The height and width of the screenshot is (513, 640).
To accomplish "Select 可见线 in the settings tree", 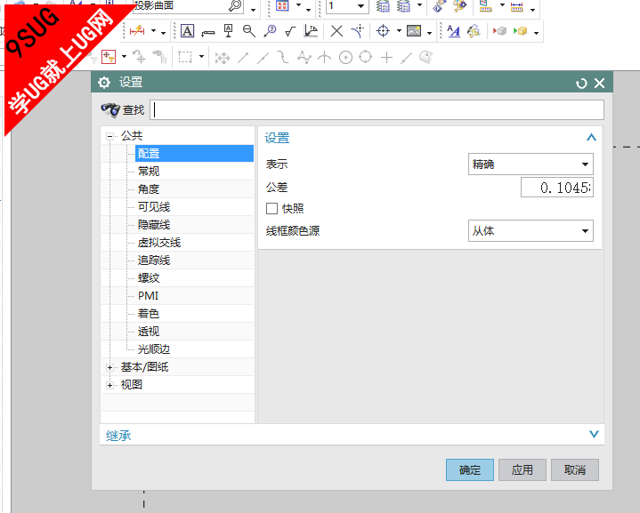I will click(x=154, y=207).
